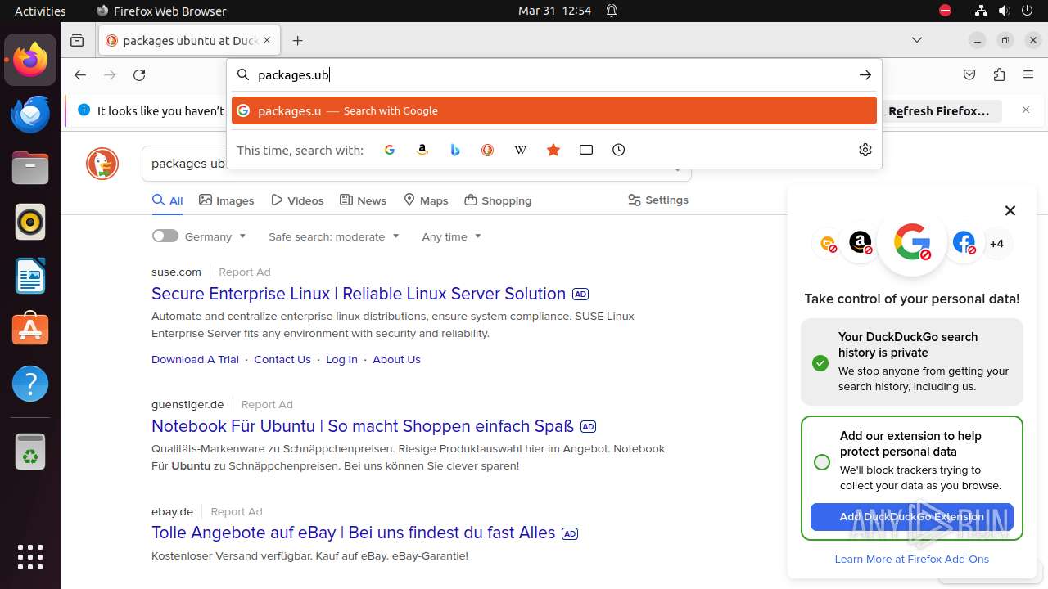Select the All results tab
Screen dimensions: 1048x589
[168, 200]
